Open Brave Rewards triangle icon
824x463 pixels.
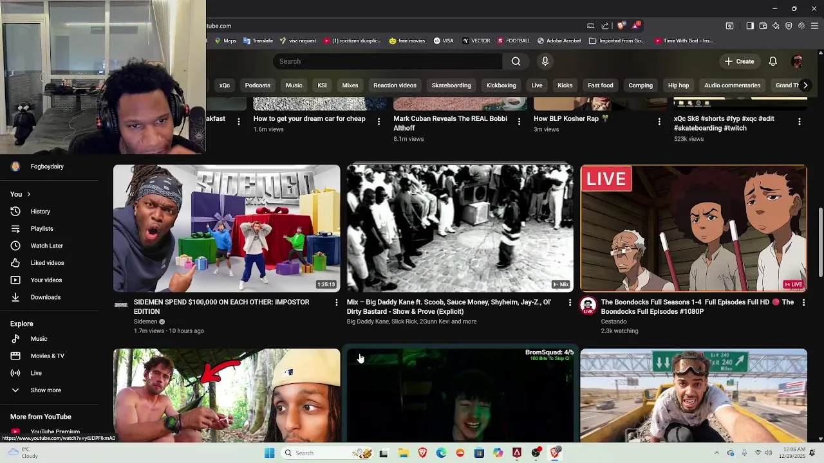[x=636, y=26]
